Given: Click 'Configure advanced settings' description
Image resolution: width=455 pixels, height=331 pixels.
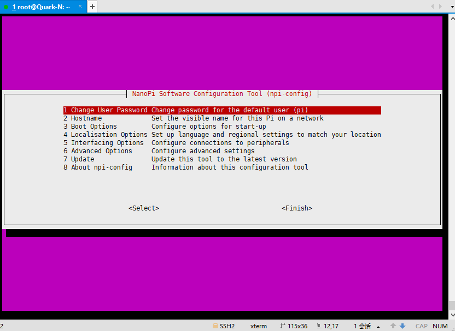Looking at the screenshot, I should point(203,151).
